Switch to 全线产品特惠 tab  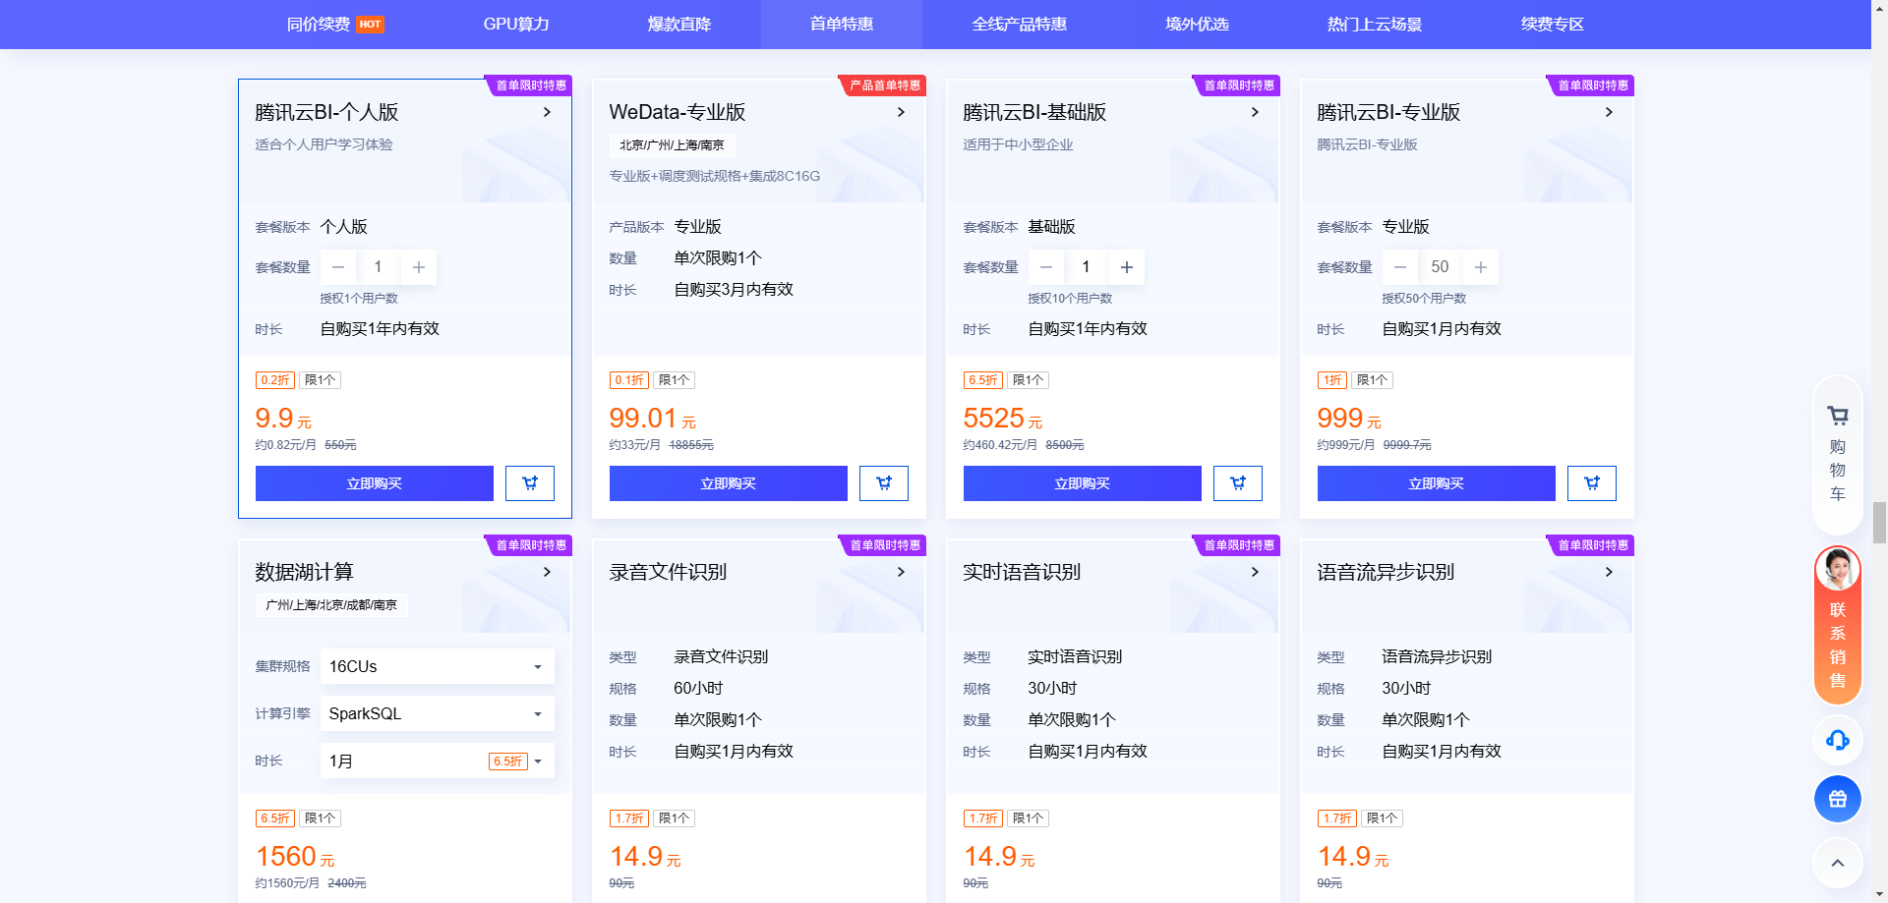point(1020,25)
